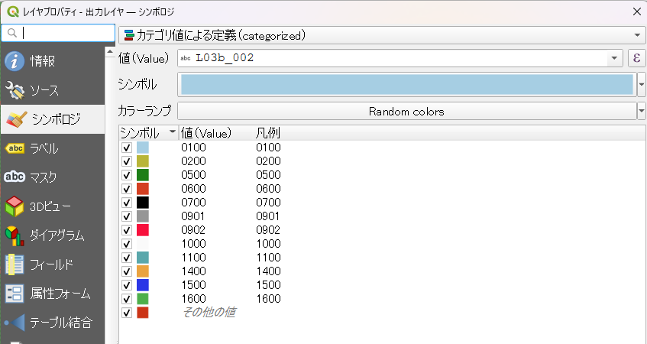The width and height of the screenshot is (647, 344).
Task: Uncheck the 0100 category checkbox
Action: [x=127, y=148]
